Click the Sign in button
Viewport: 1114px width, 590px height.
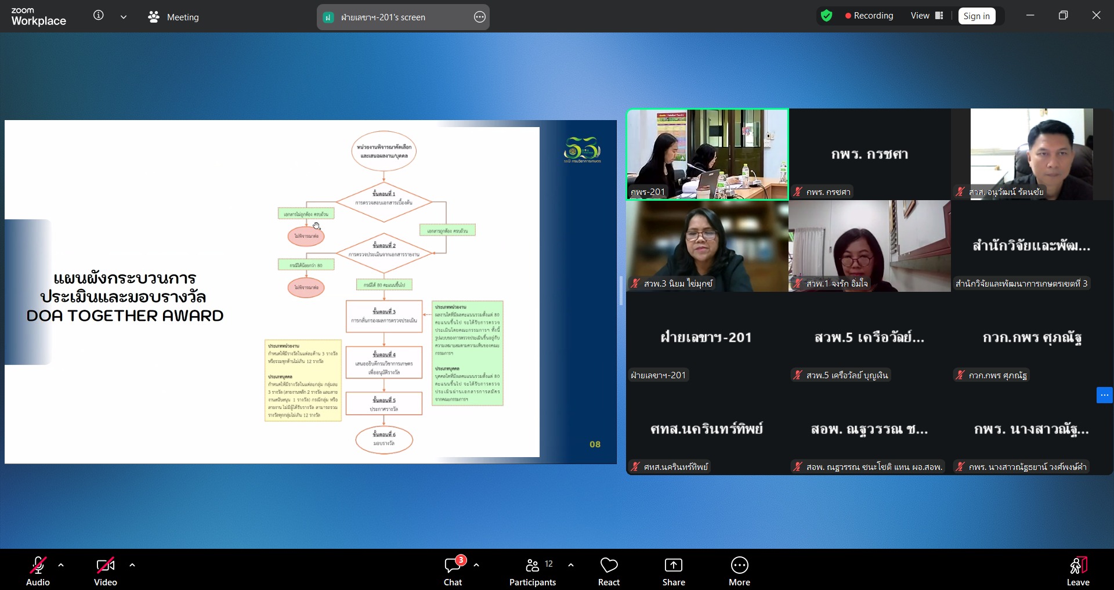(976, 16)
